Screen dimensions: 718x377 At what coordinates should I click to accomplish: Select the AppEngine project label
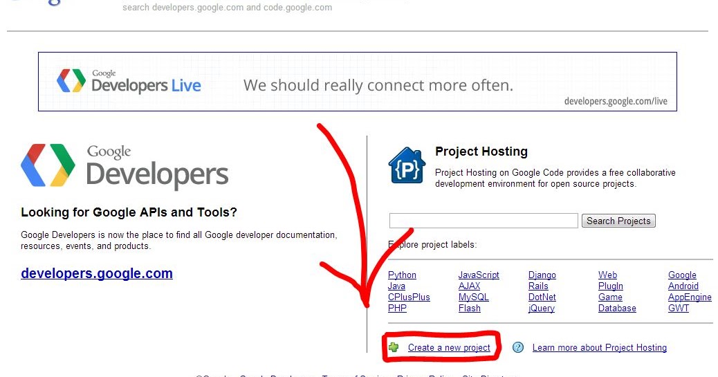[690, 297]
